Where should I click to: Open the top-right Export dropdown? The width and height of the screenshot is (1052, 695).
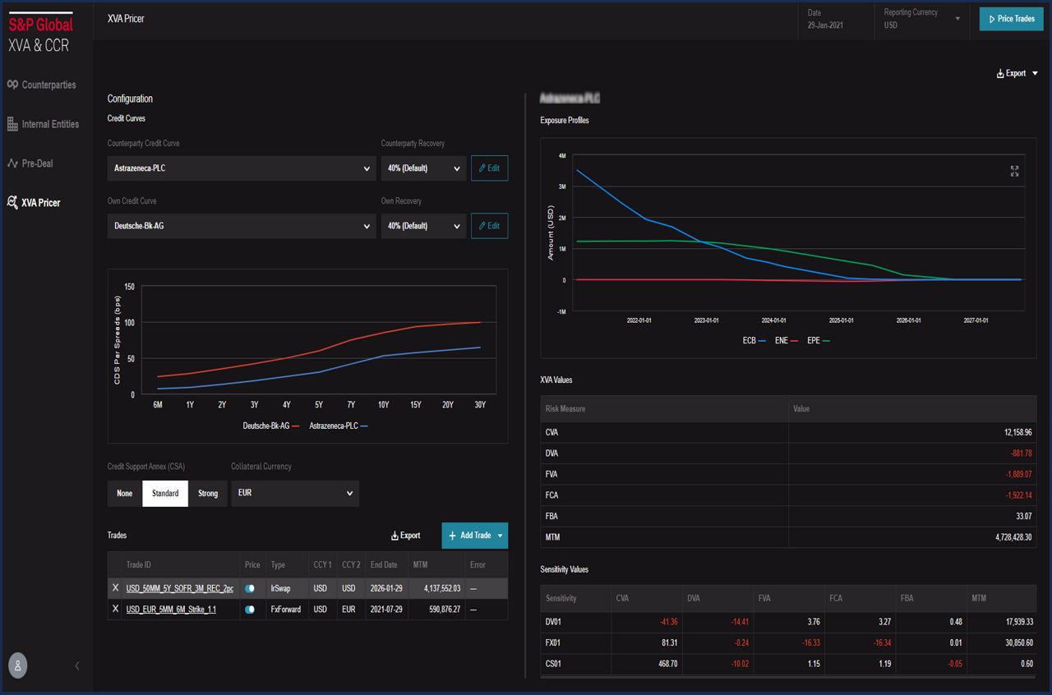(1017, 73)
